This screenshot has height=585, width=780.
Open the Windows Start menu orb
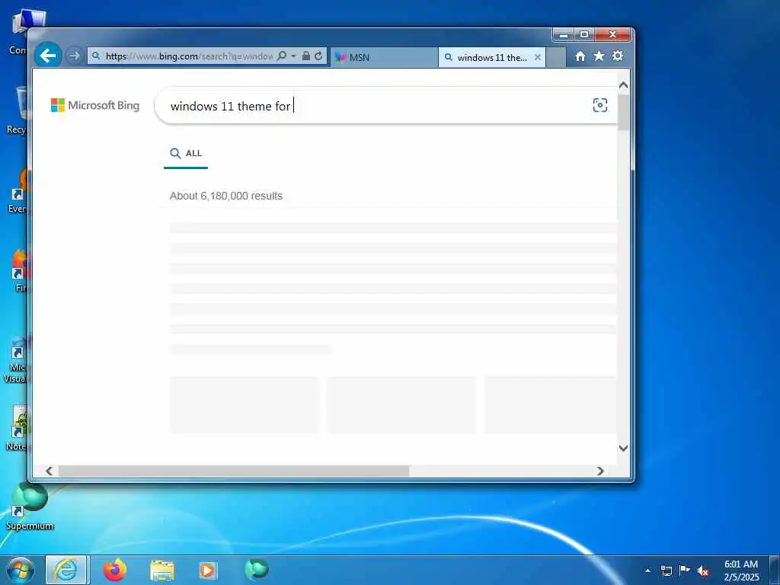pyautogui.click(x=21, y=570)
